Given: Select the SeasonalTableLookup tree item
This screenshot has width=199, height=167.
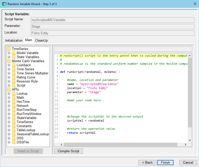Looking at the screenshot, I should click(x=33, y=134).
